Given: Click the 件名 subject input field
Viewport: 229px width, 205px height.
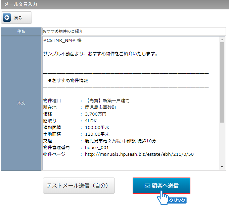Looking at the screenshot, I should tap(134, 31).
